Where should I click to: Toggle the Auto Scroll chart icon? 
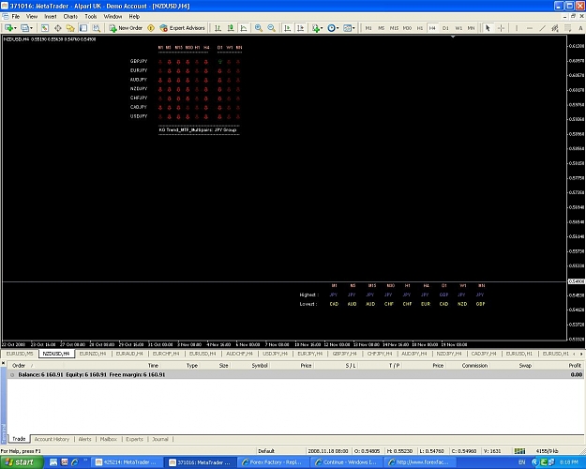[x=288, y=28]
